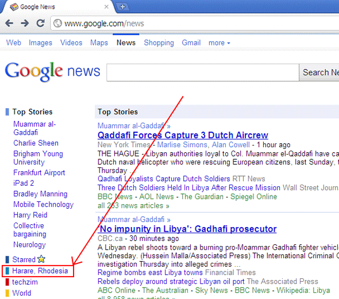Click the BBC News link under Dutch Aircrew story

115,197
